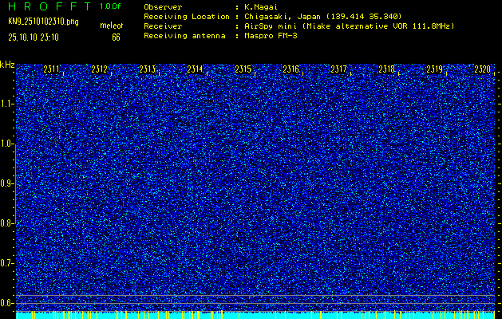Select the 0.9 frequency axis label
502x319 pixels.
pos(7,183)
